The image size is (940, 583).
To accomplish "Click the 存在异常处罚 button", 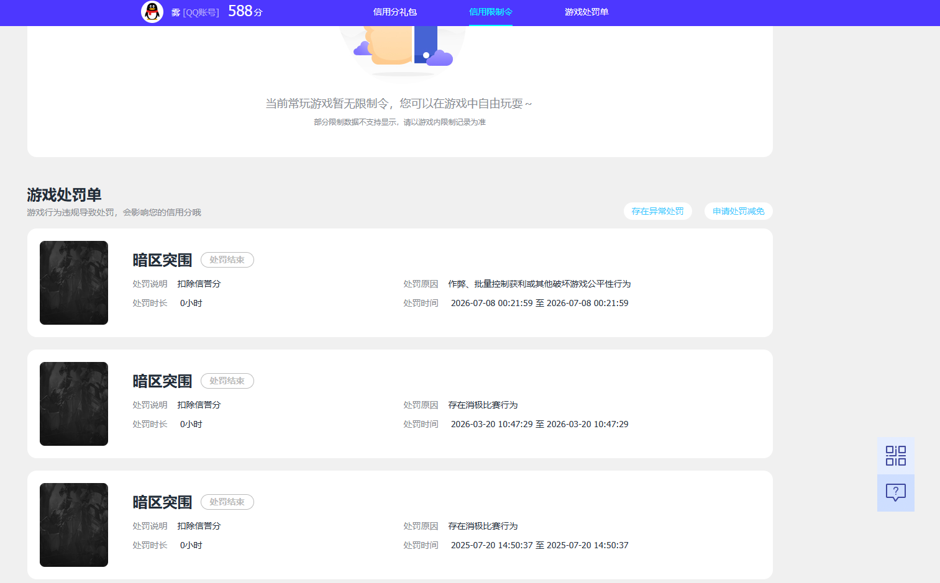I will point(657,211).
